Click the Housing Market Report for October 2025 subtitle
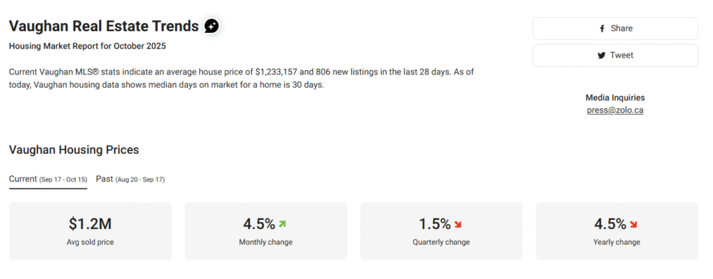Image resolution: width=713 pixels, height=279 pixels. tap(88, 47)
